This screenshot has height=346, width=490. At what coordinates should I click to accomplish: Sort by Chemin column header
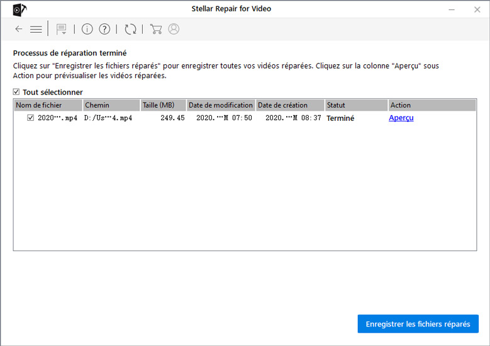[111, 105]
